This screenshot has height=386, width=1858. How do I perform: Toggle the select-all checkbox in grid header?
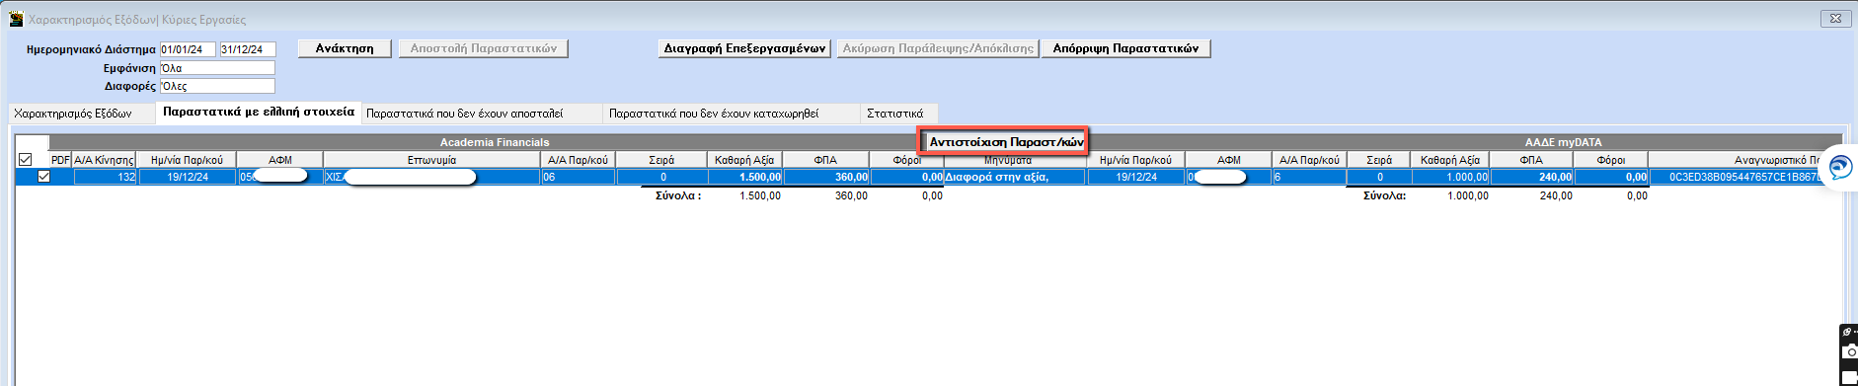(x=26, y=159)
